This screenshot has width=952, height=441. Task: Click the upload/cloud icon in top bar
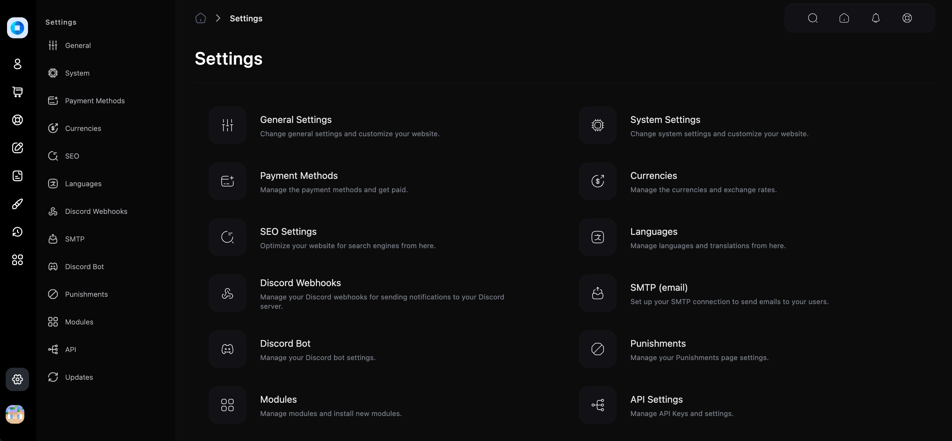click(x=844, y=18)
